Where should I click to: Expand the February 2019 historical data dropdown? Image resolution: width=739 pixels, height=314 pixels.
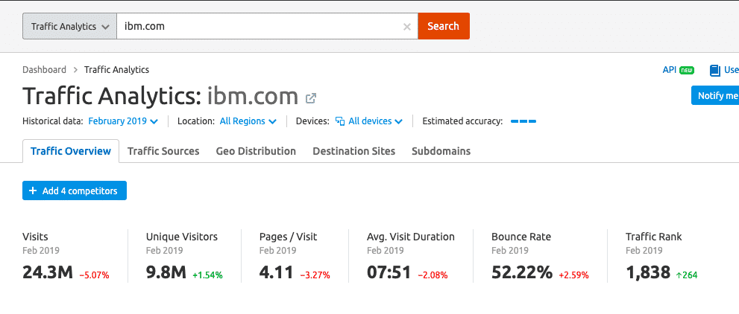pos(123,121)
